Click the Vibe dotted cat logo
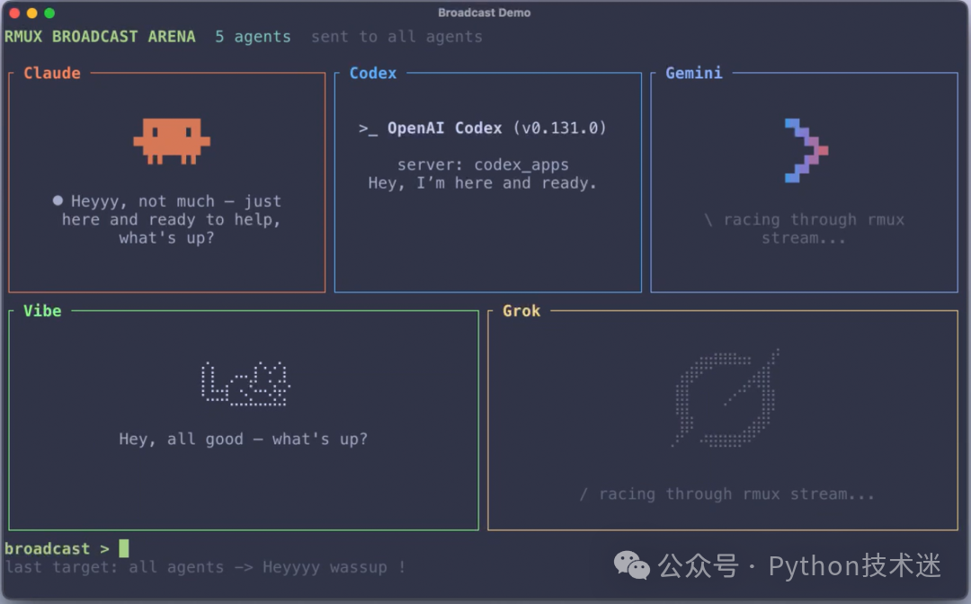The width and height of the screenshot is (971, 604). [x=245, y=384]
